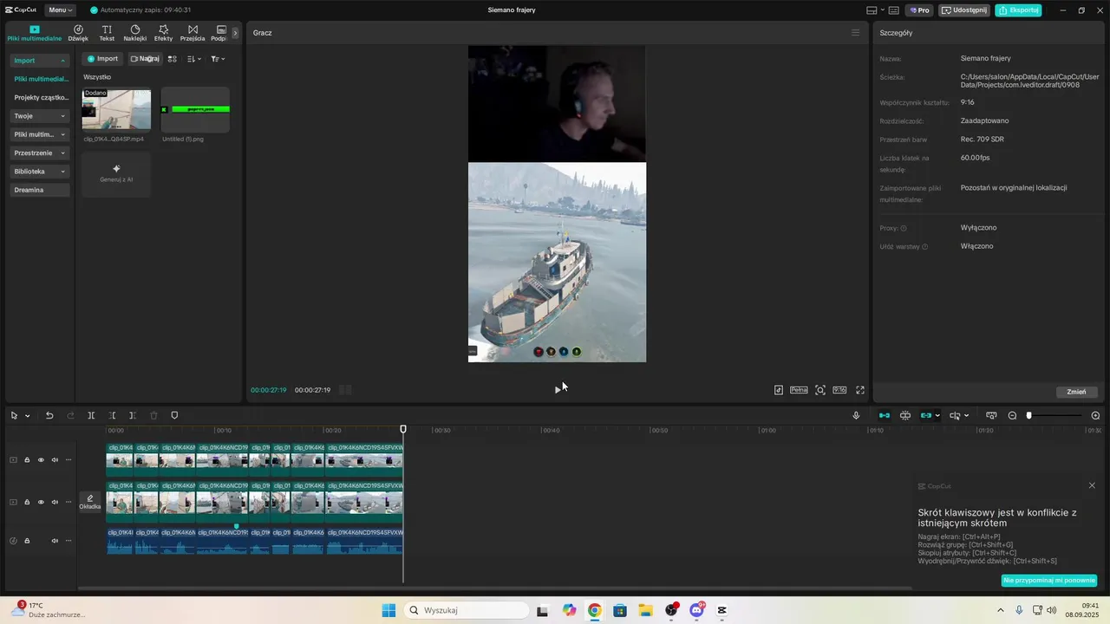Undo the last action
The height and width of the screenshot is (624, 1110).
pos(49,416)
